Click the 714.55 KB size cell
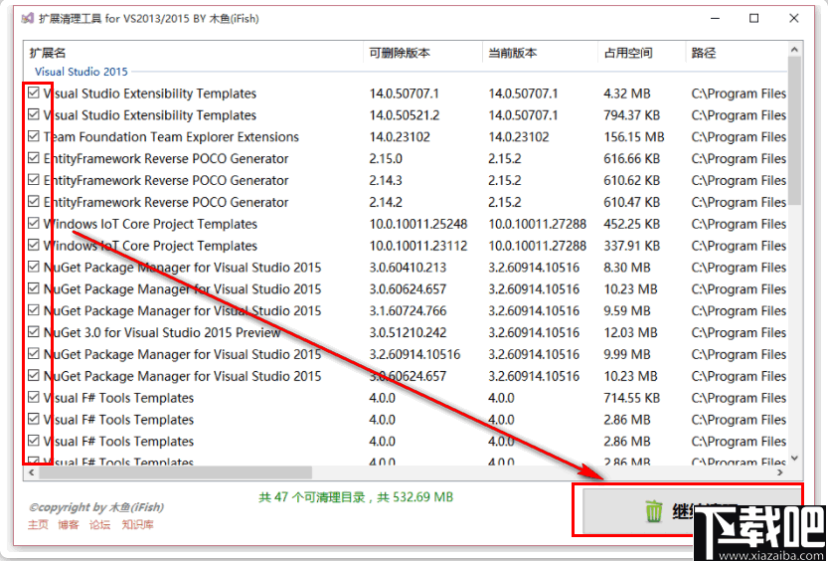The height and width of the screenshot is (561, 828). click(x=631, y=397)
